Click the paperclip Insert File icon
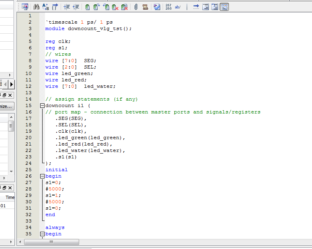This screenshot has width=312, height=249. (x=136, y=7)
